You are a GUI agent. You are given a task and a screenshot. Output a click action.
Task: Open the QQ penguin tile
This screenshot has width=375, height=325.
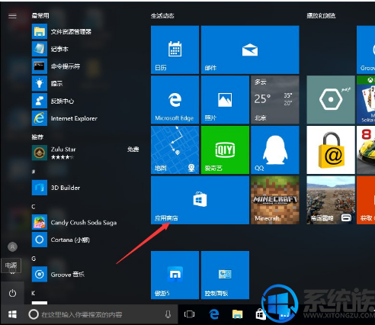pyautogui.click(x=275, y=150)
